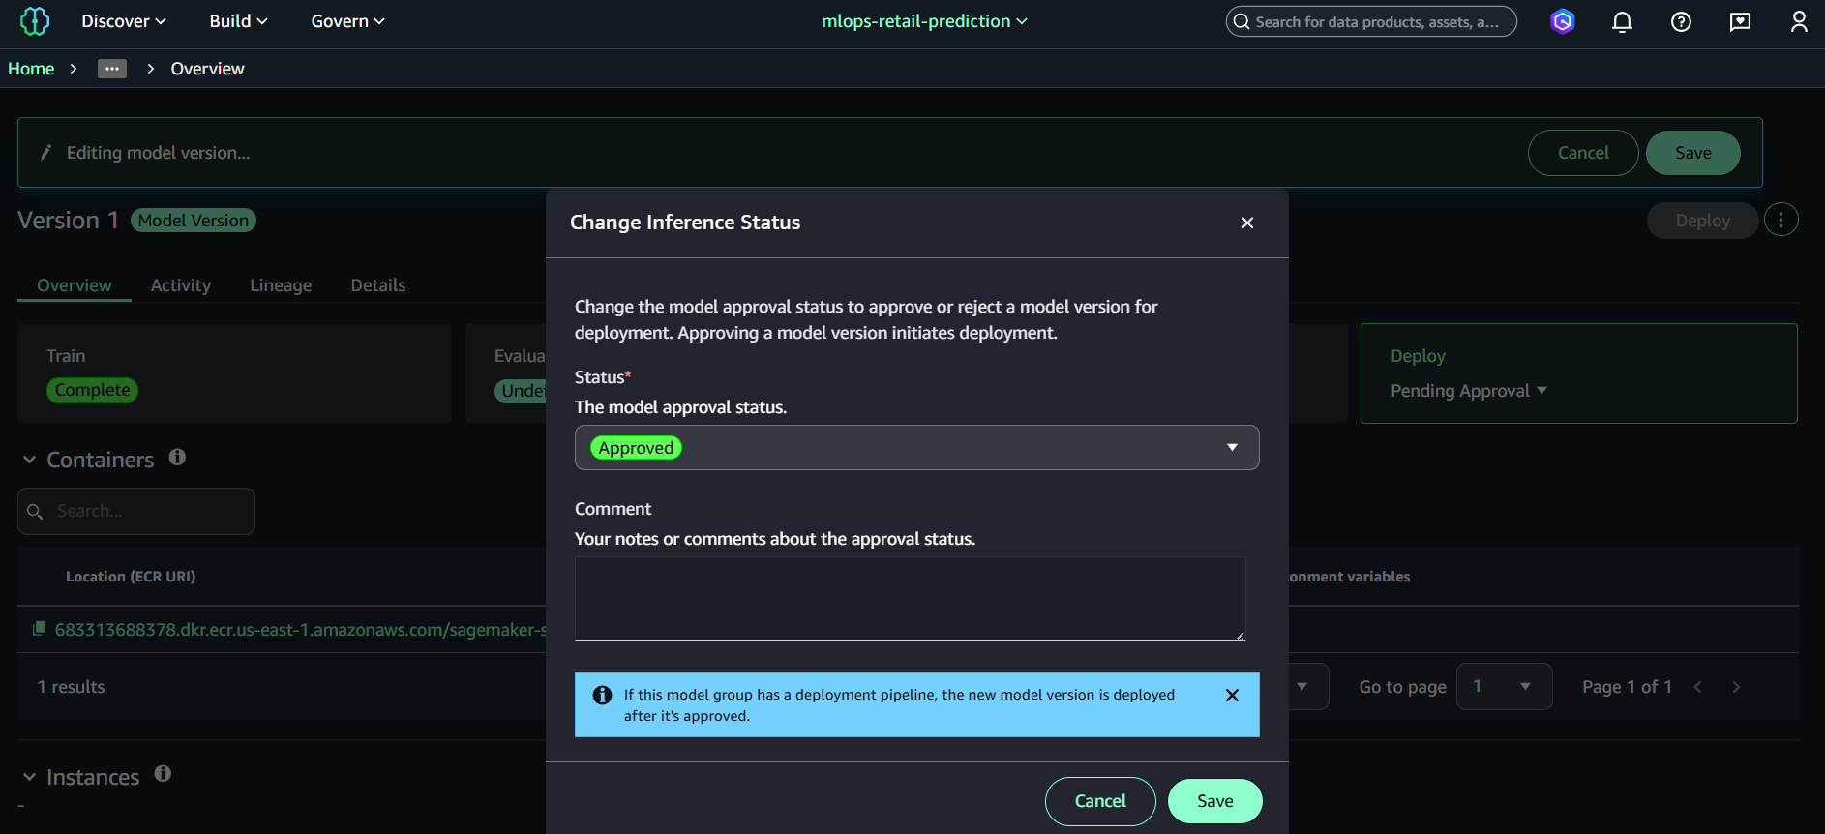Viewport: 1825px width, 834px height.
Task: Collapse the Containers section
Action: [30, 460]
